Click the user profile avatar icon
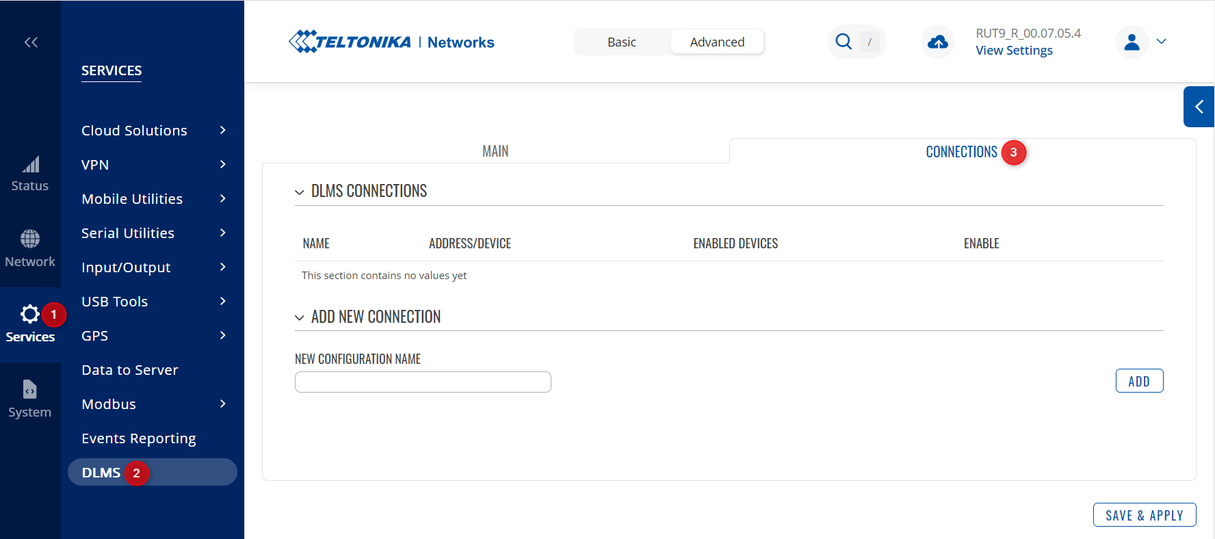1215x539 pixels. tap(1132, 42)
